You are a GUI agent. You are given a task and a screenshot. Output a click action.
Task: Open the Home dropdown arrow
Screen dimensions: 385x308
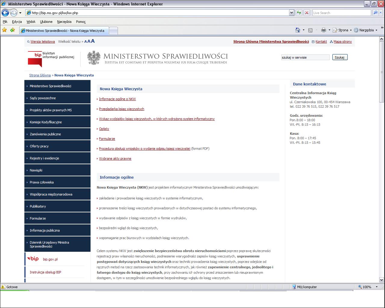[303, 30]
